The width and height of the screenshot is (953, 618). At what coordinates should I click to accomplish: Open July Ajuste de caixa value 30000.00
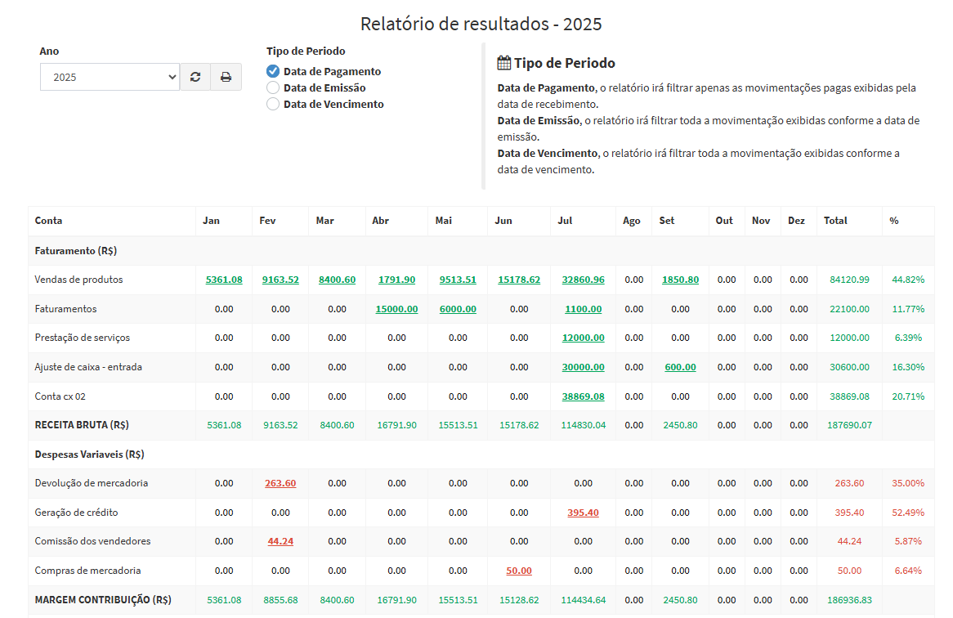[583, 367]
